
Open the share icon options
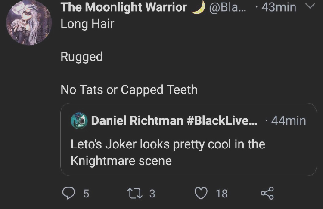coord(267,194)
